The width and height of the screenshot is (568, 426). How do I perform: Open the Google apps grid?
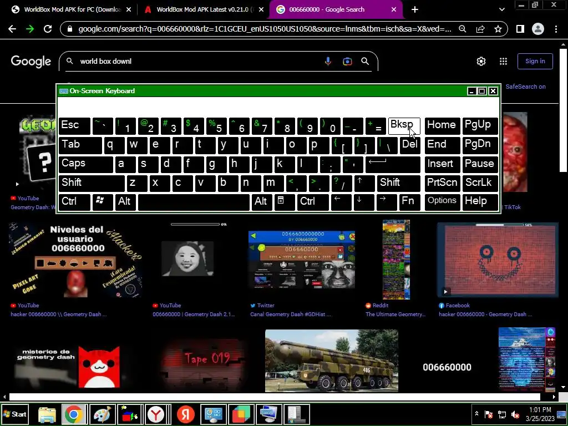click(503, 61)
